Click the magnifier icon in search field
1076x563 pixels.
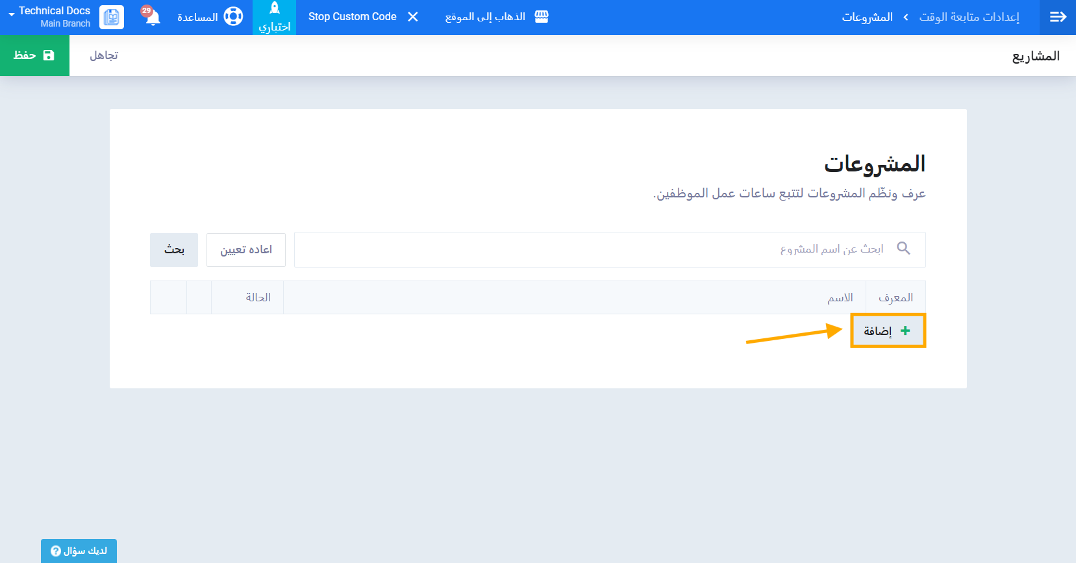pos(903,248)
